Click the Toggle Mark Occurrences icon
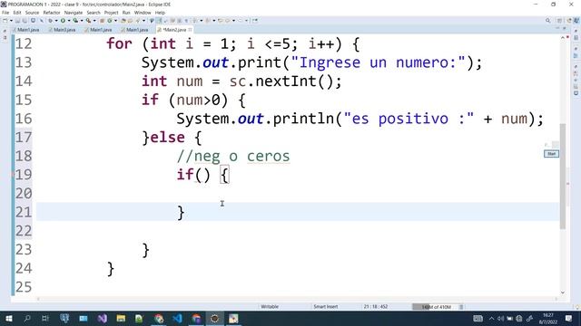Image resolution: width=581 pixels, height=326 pixels. (x=160, y=21)
